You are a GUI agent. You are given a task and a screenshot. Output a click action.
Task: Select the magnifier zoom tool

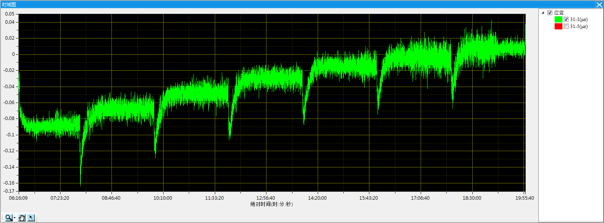tap(8, 218)
